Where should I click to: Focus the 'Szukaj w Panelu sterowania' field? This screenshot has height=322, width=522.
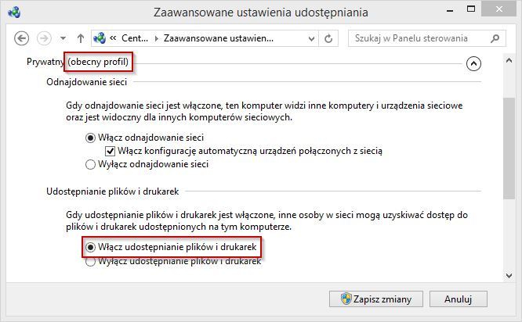(427, 38)
